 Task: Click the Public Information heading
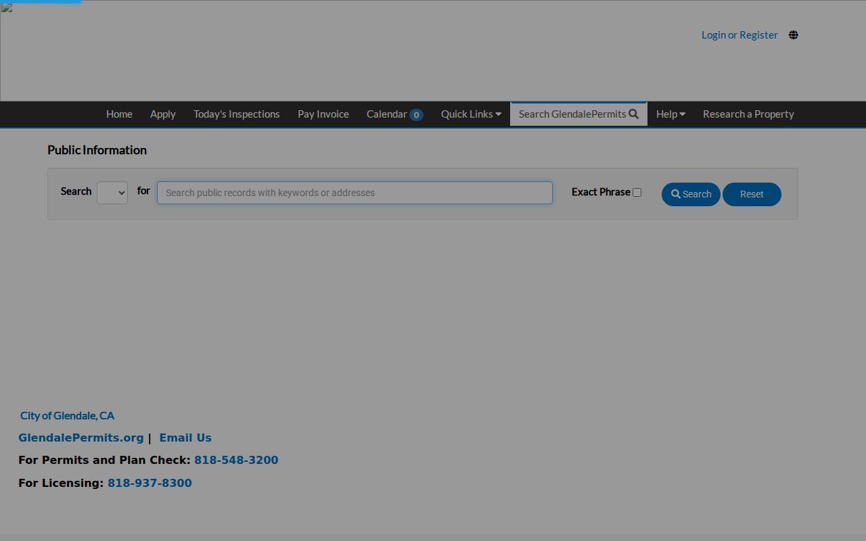tap(97, 150)
